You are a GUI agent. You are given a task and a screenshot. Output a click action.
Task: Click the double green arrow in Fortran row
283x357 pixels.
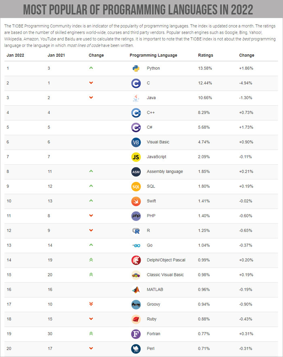[91, 334]
